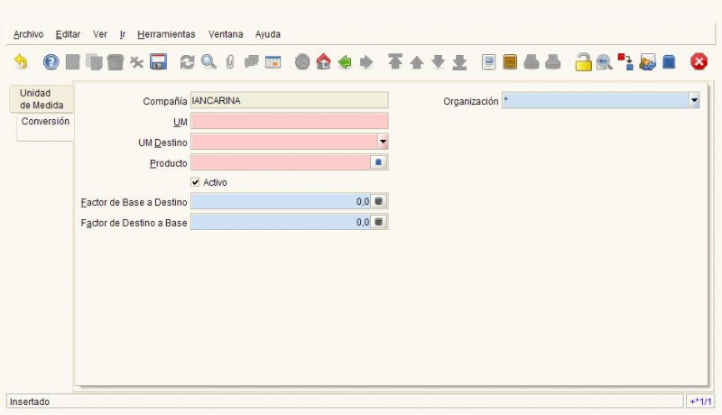Go to the home menu icon

[x=323, y=62]
